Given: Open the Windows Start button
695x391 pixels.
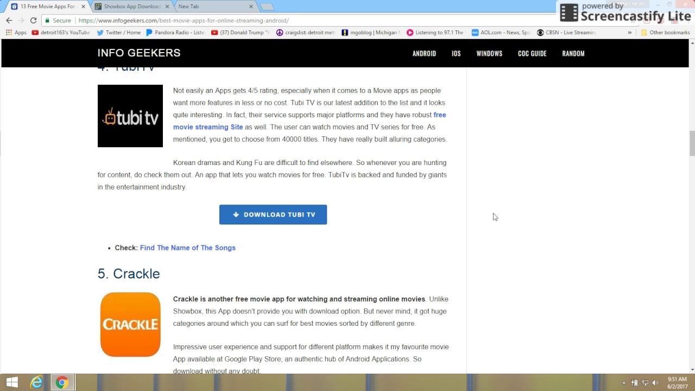Looking at the screenshot, I should pos(11,382).
